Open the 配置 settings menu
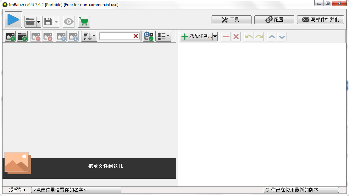The width and height of the screenshot is (349, 196). (274, 20)
